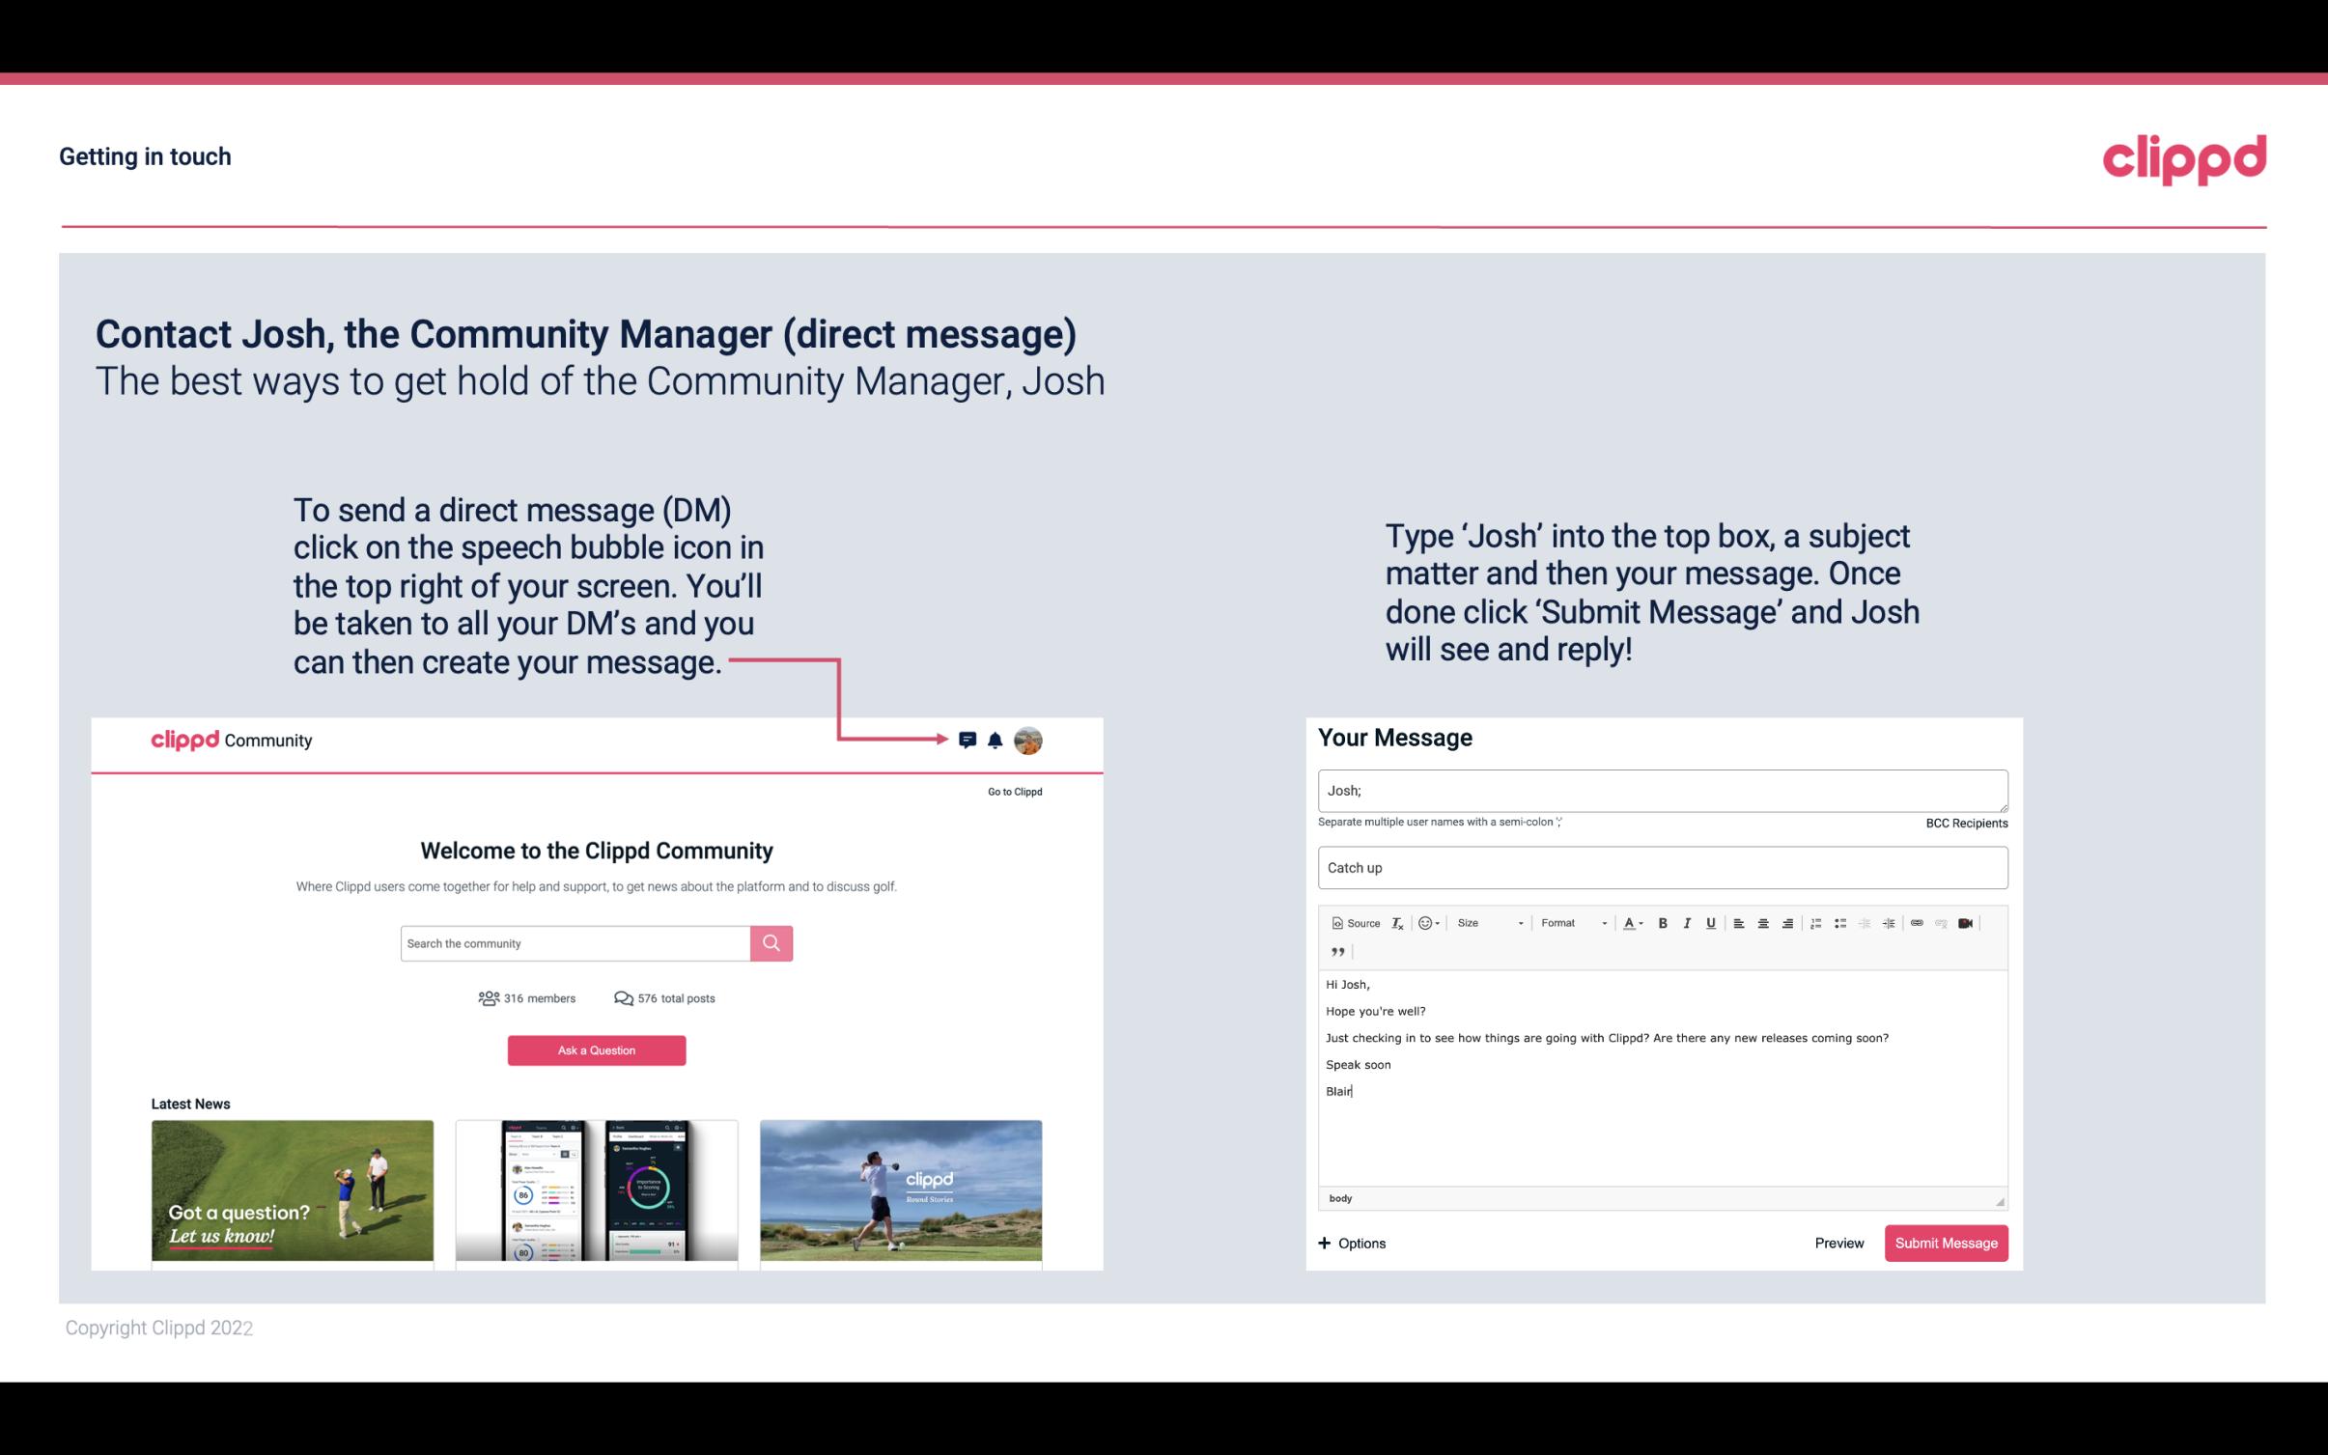Click the Bold formatting icon
The image size is (2328, 1455).
[x=1663, y=922]
